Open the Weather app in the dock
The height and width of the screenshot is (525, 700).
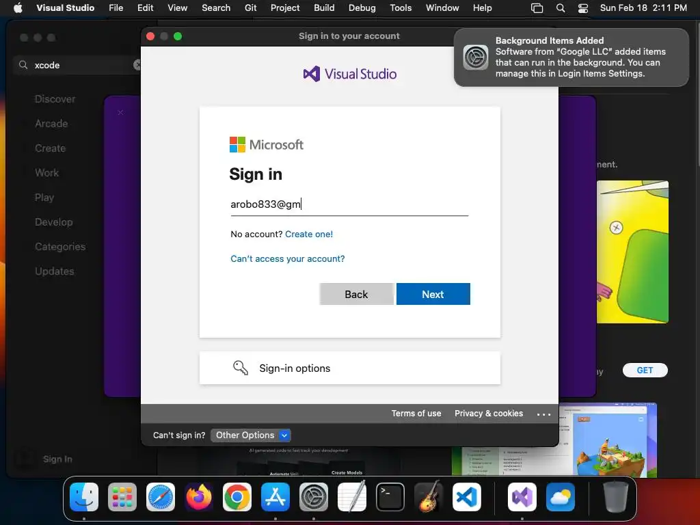(x=561, y=497)
